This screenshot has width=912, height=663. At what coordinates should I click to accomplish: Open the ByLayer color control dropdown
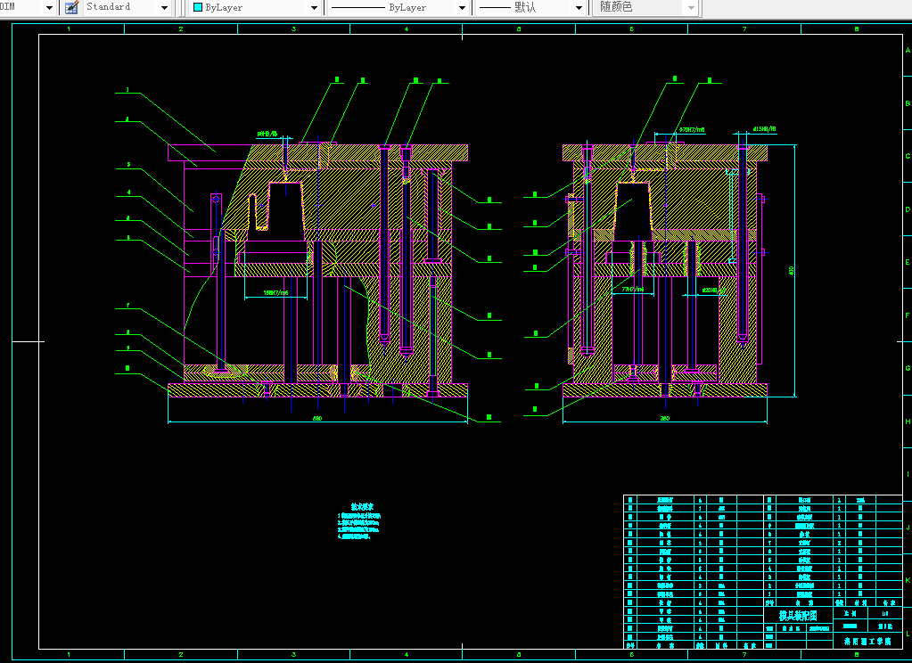click(314, 7)
